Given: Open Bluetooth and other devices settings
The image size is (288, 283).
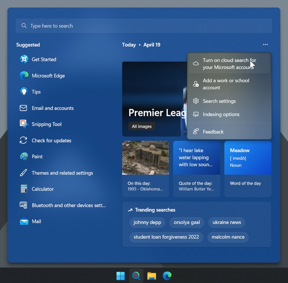Looking at the screenshot, I should point(68,205).
